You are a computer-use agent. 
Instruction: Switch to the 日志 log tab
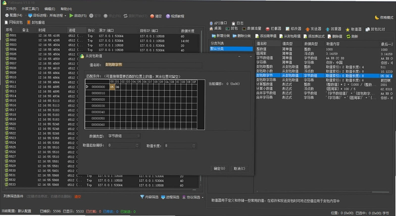point(238,23)
